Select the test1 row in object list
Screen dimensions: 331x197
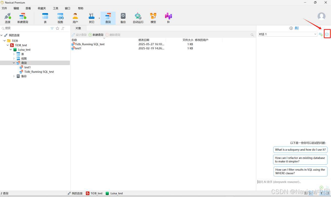(163, 48)
